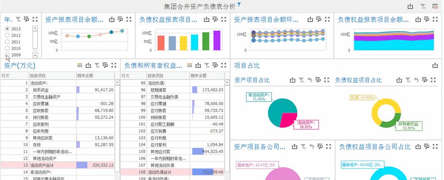Image resolution: width=444 pixels, height=180 pixels.
Task: Click the year list scroll-down arrow
Action: [35, 55]
